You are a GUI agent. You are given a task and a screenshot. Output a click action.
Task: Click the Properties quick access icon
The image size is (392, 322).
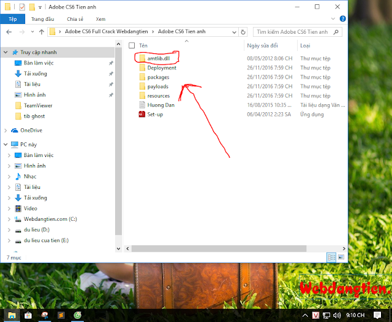(22, 7)
